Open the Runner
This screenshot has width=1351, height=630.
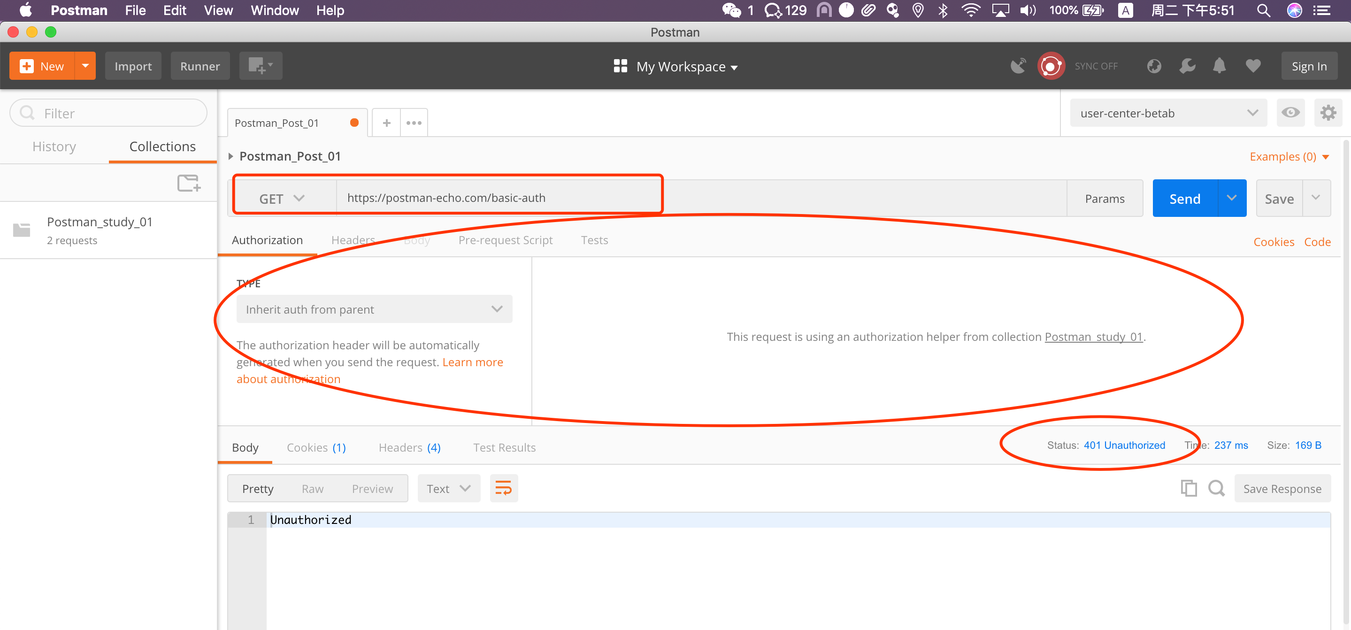(200, 66)
